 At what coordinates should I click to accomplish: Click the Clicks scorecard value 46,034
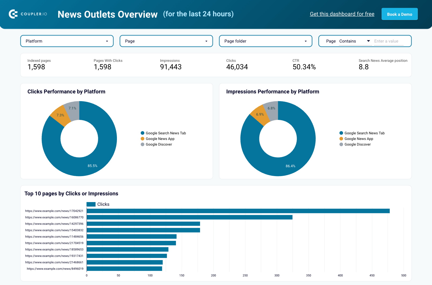point(237,67)
